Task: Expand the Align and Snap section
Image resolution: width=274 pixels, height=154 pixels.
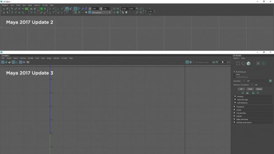Action: tap(253, 119)
